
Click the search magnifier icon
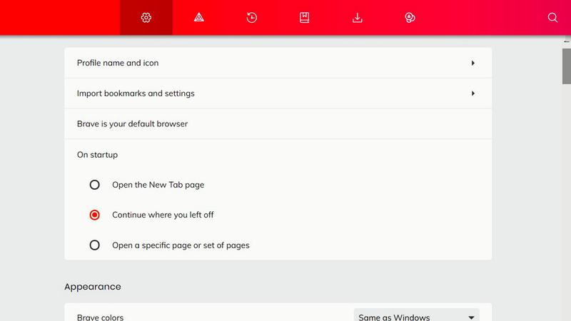[552, 18]
